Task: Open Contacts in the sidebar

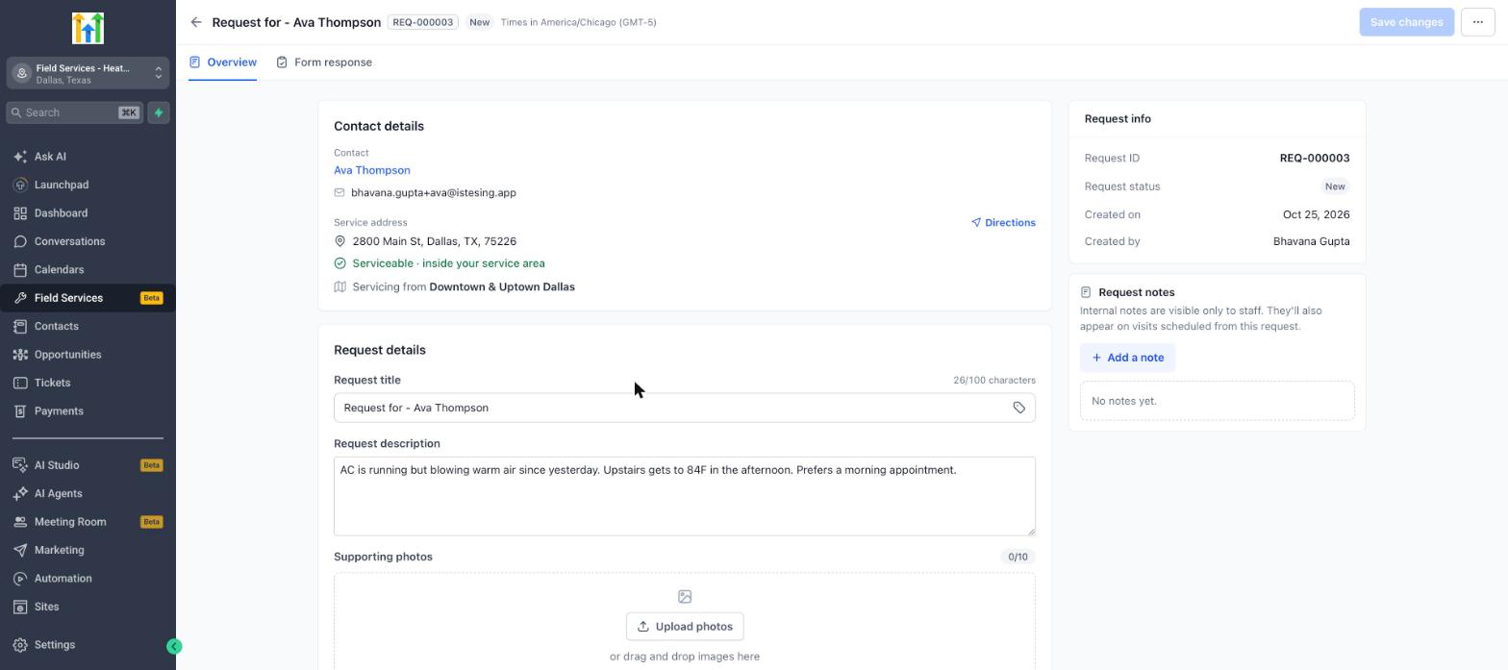Action: tap(88, 327)
